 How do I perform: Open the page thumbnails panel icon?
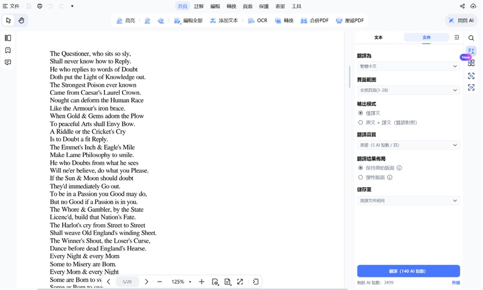click(8, 38)
